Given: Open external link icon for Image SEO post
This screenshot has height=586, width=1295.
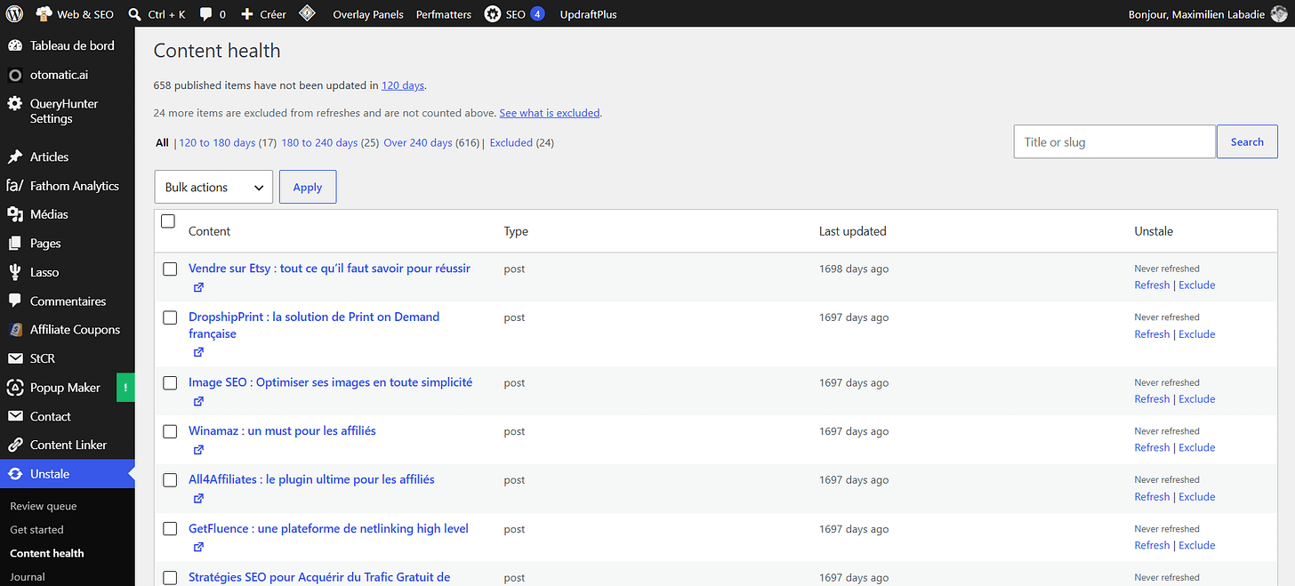Looking at the screenshot, I should tap(198, 401).
